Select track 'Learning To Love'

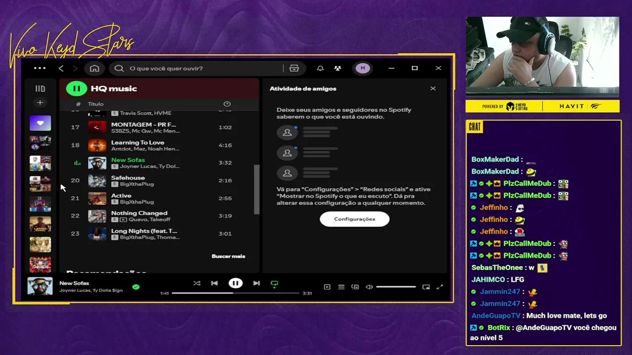[x=159, y=145]
